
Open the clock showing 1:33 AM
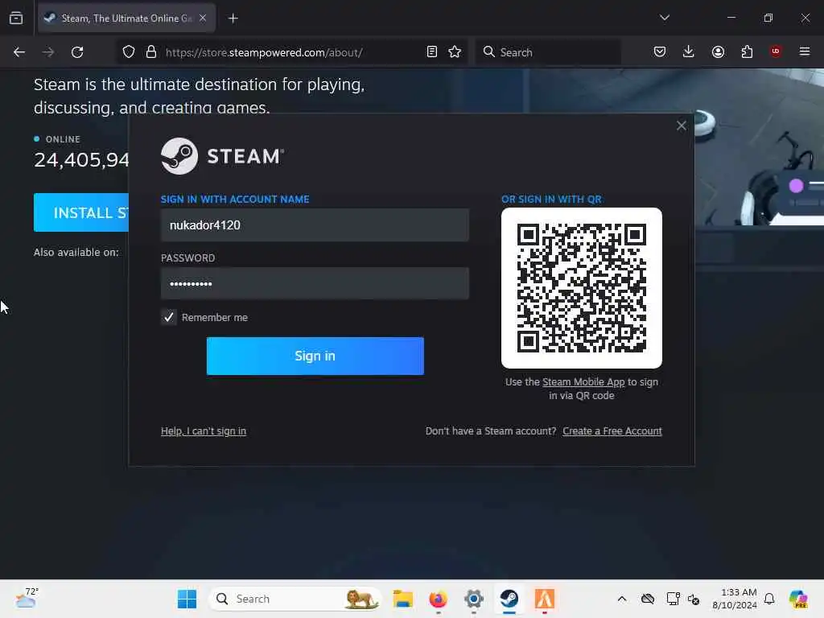(734, 599)
